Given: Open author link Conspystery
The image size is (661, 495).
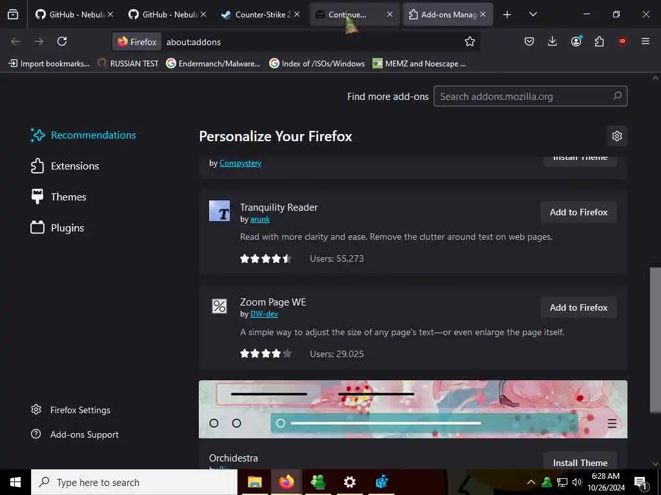Looking at the screenshot, I should coord(240,163).
